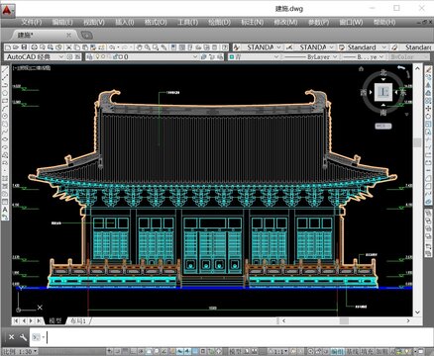The height and width of the screenshot is (356, 434).
Task: Click the New drawing icon
Action: [x=8, y=47]
